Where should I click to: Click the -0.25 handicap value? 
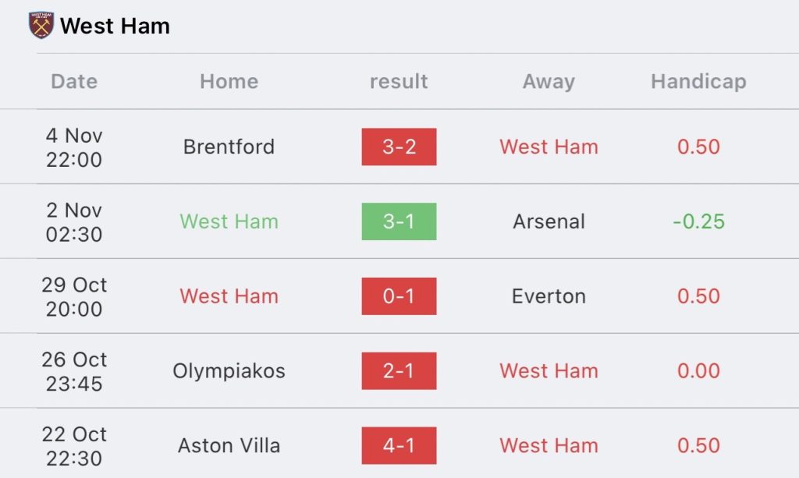[698, 221]
